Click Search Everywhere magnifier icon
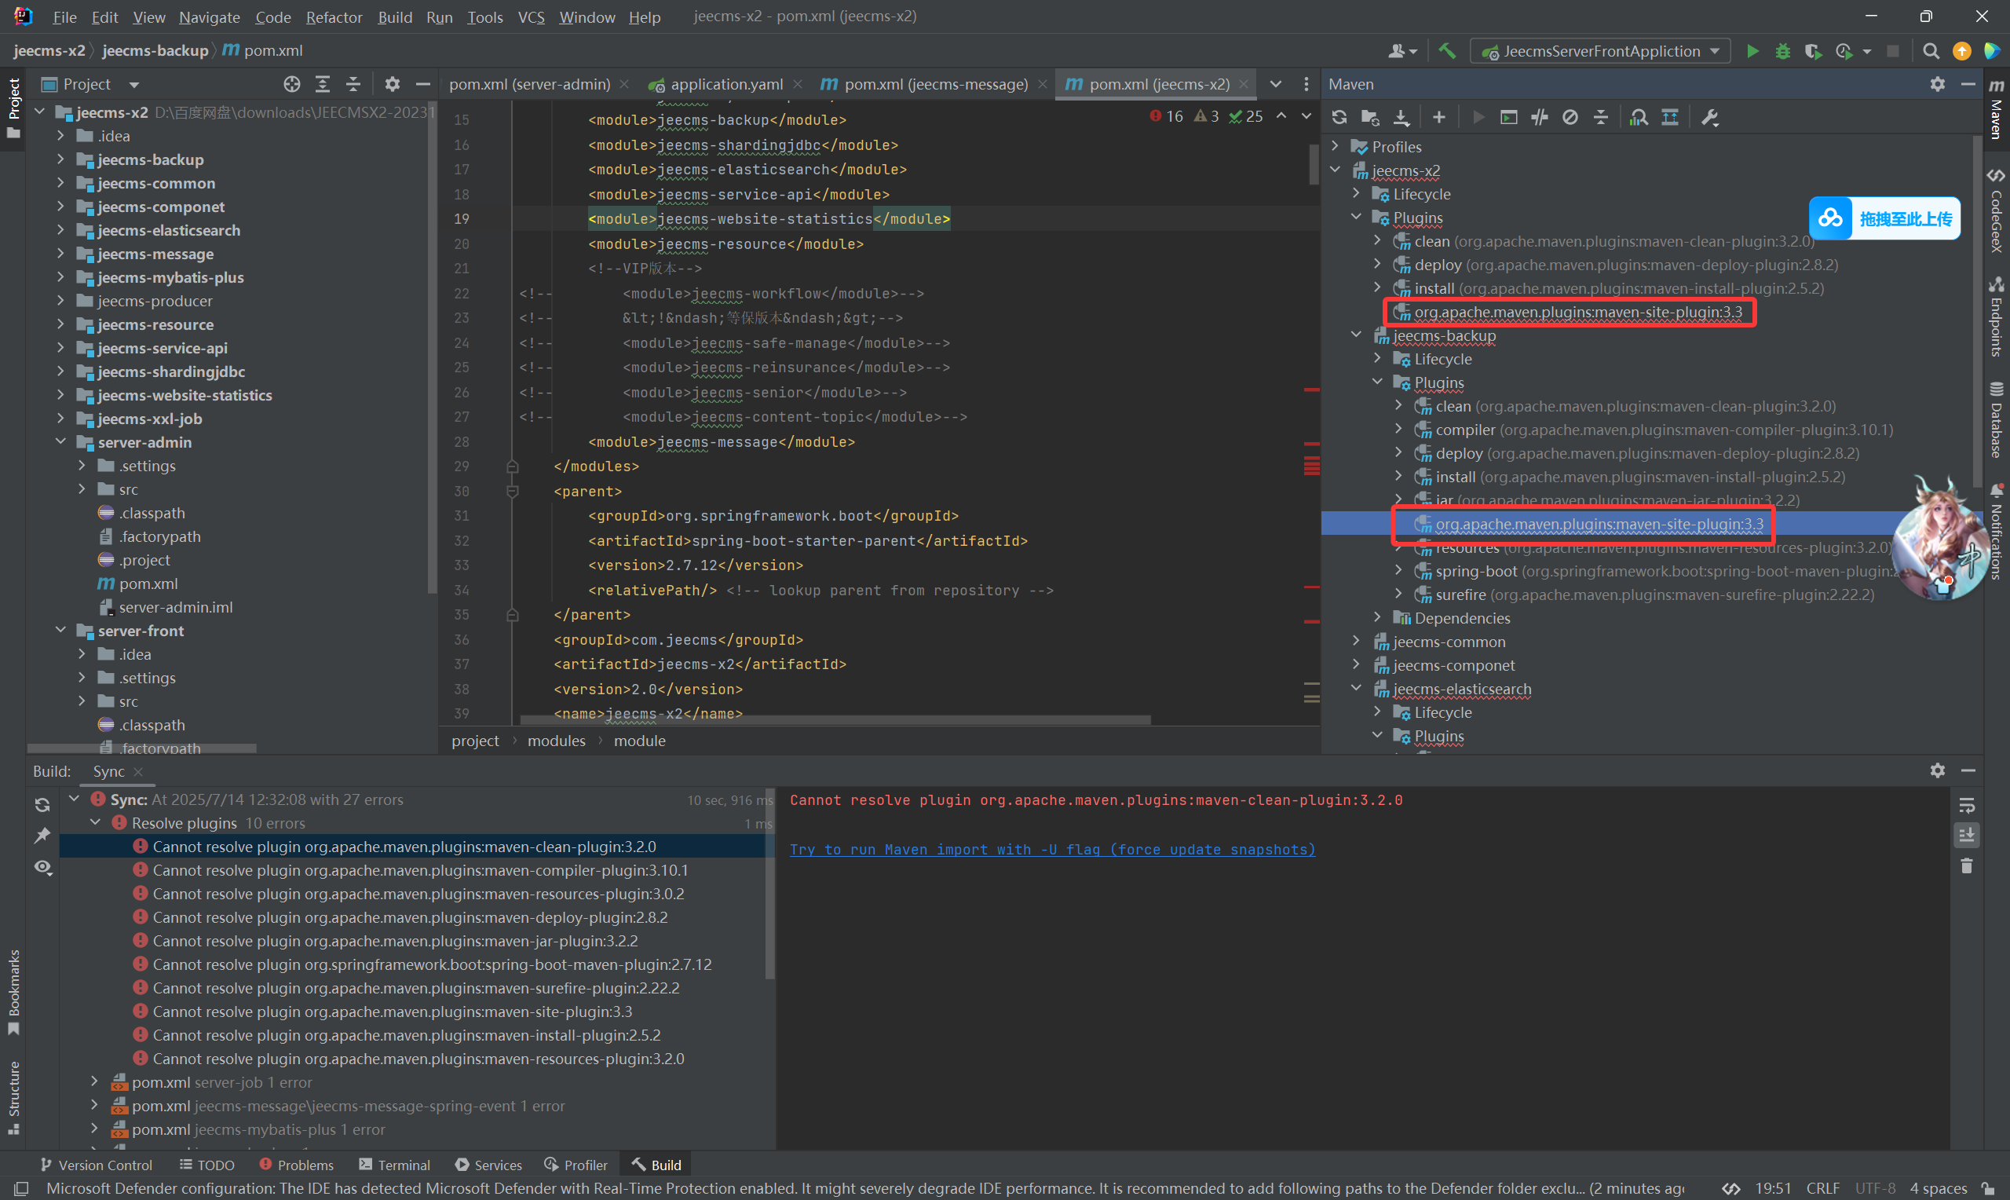Viewport: 2010px width, 1200px height. point(1931,51)
